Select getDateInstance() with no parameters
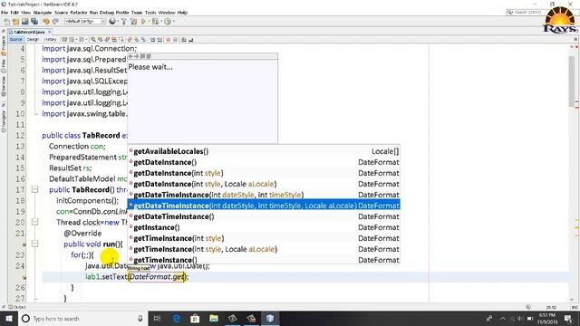 click(x=264, y=162)
